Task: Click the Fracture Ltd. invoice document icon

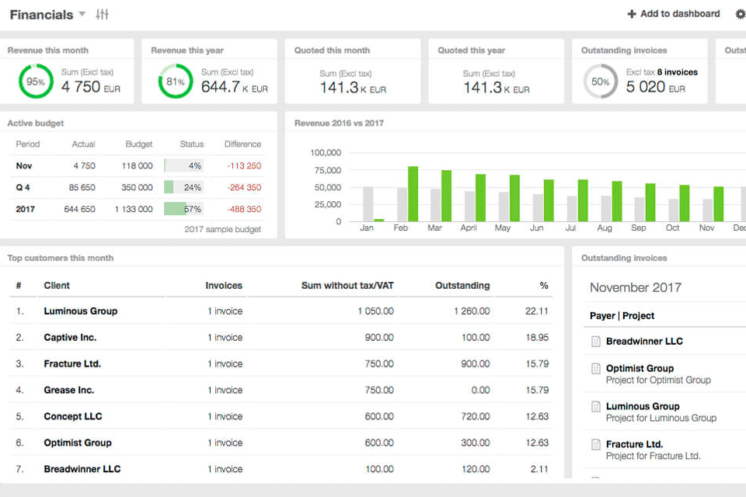Action: pos(596,444)
